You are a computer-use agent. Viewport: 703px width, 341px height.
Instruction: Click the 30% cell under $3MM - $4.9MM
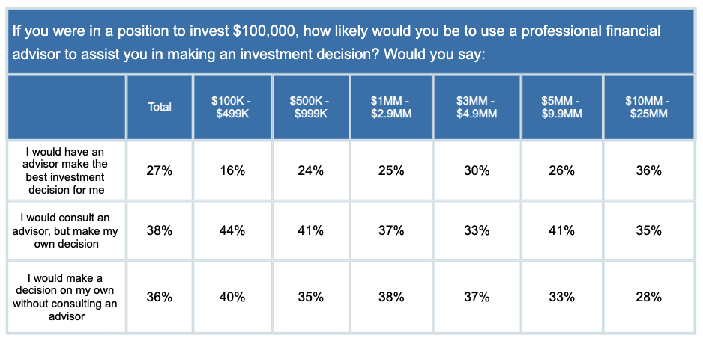point(477,171)
